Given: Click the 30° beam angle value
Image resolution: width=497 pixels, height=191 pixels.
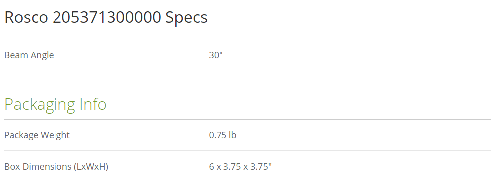Looking at the screenshot, I should (216, 55).
